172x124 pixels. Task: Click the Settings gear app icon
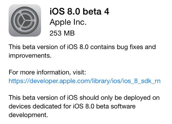[25, 20]
